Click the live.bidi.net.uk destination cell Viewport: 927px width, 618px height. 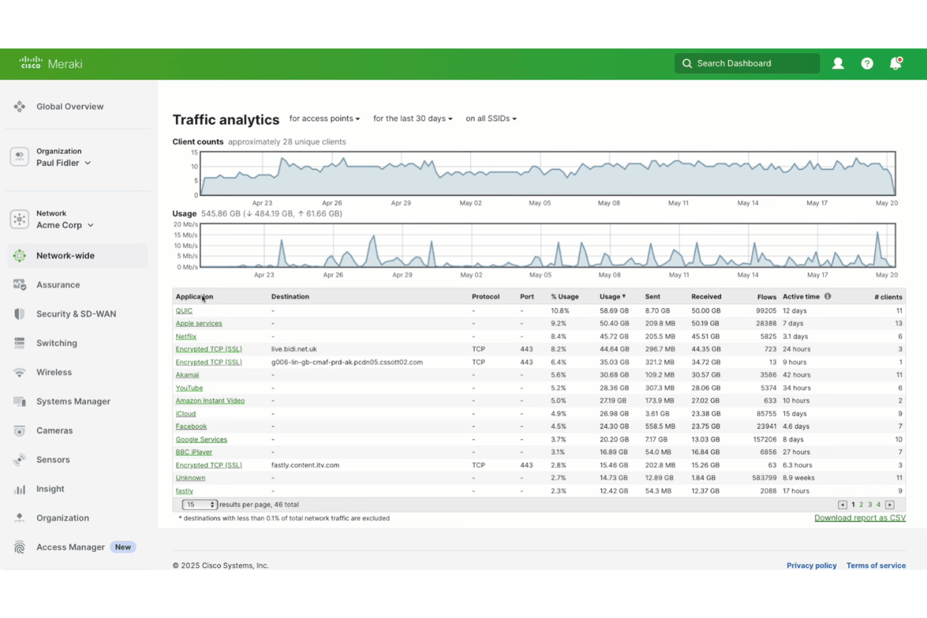pos(294,349)
